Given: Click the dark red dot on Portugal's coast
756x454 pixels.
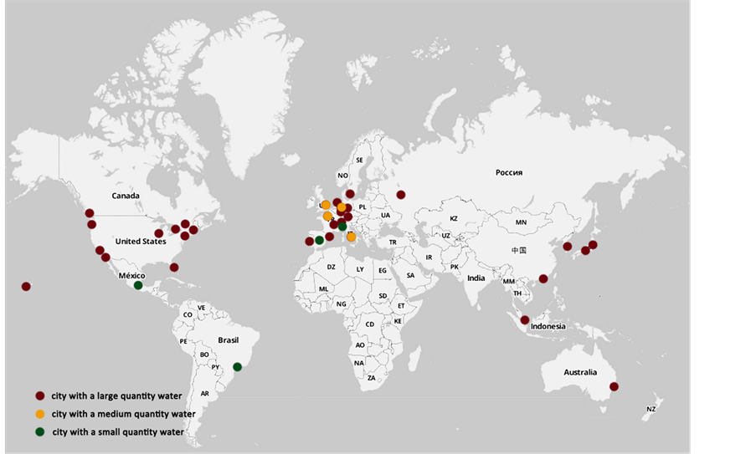Looking at the screenshot, I should point(310,241).
